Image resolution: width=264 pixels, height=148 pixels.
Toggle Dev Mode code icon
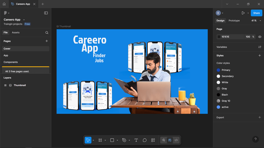click(x=176, y=140)
